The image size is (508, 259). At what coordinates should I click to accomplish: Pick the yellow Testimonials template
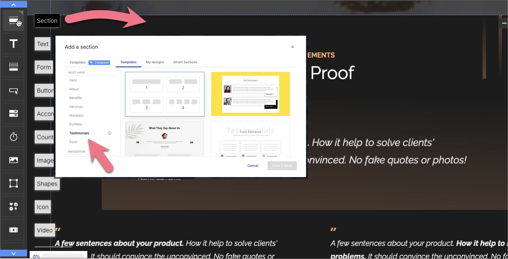(251, 94)
